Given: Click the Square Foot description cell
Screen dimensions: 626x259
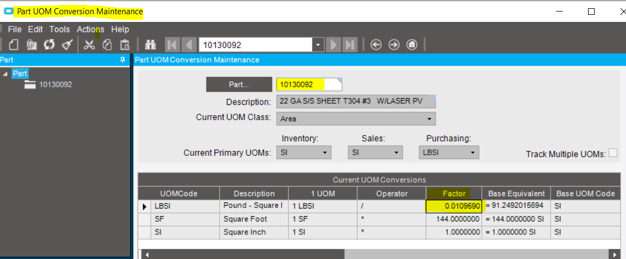Looking at the screenshot, I should tap(254, 219).
